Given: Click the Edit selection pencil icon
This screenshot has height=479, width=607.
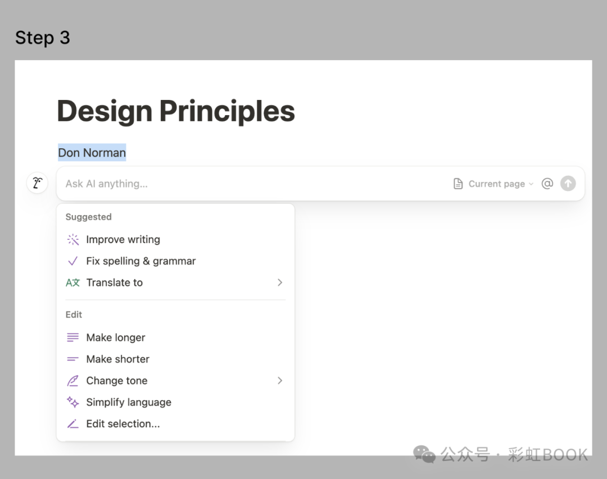Looking at the screenshot, I should [73, 424].
